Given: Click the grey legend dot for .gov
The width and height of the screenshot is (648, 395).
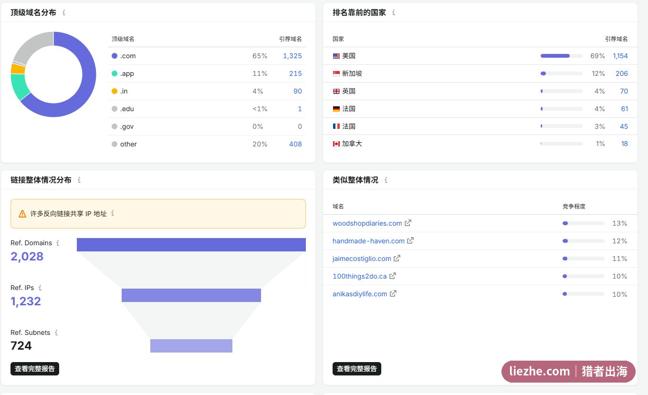Looking at the screenshot, I should point(115,126).
